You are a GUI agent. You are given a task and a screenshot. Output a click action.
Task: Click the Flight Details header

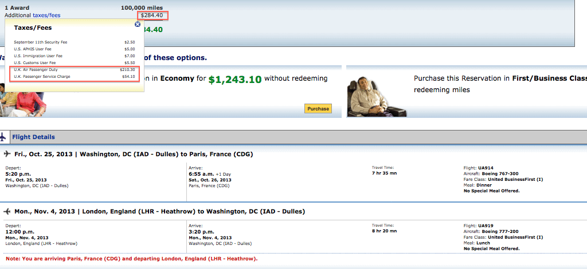(x=33, y=137)
